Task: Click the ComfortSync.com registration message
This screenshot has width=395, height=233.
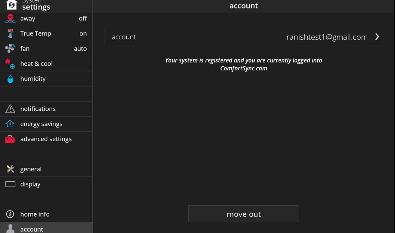Action: pyautogui.click(x=244, y=64)
